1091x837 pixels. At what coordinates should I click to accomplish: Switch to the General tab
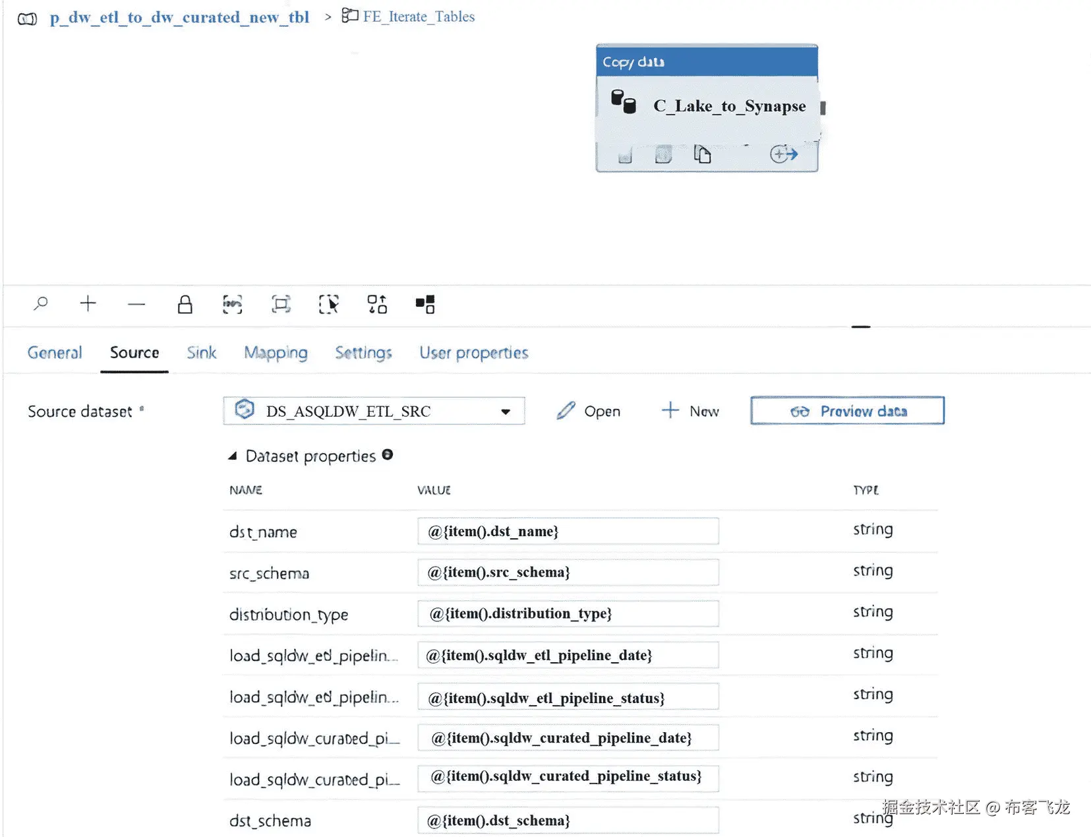(55, 353)
